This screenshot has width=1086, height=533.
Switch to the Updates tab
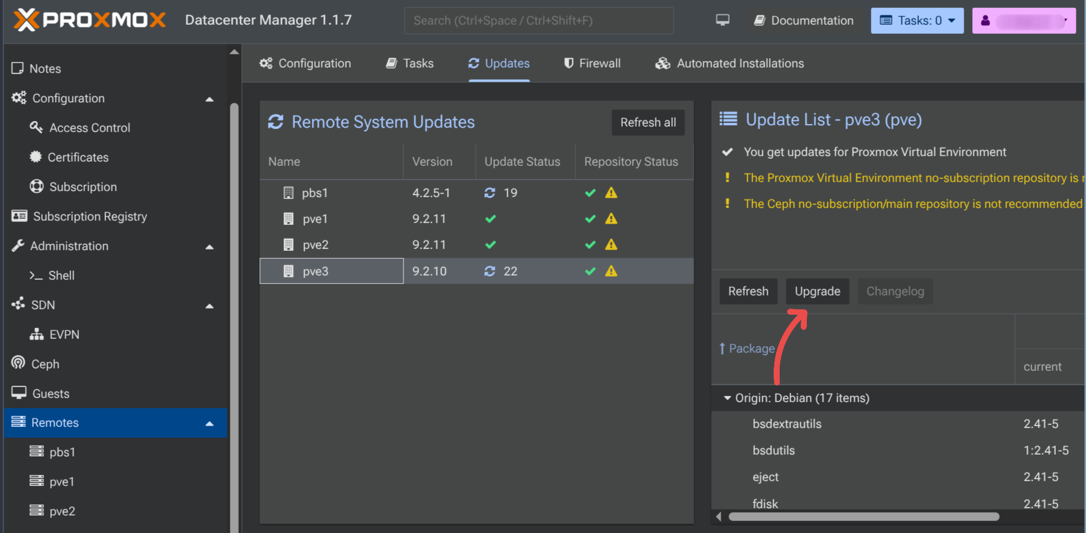tap(499, 63)
